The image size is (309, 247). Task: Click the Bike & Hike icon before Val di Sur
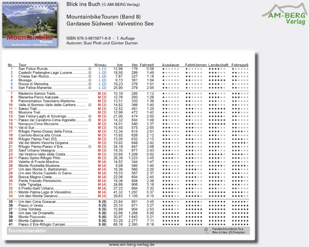[x=15, y=128]
